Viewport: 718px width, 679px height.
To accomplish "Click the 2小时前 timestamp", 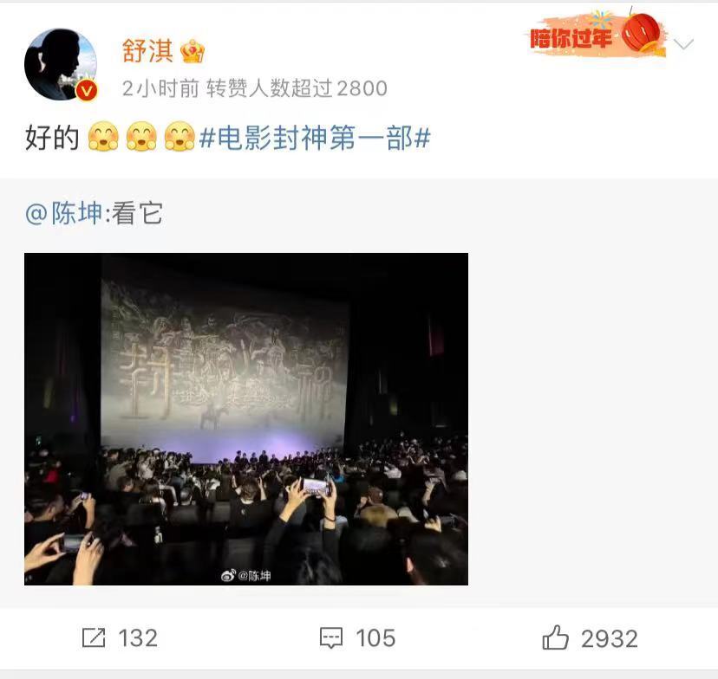I will point(160,88).
